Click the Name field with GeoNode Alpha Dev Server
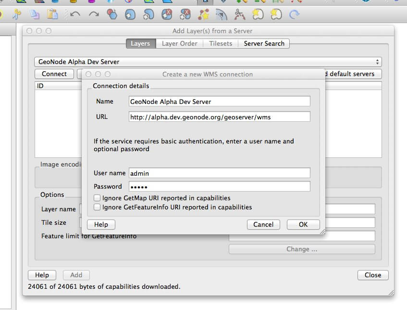407x310 pixels. 219,102
